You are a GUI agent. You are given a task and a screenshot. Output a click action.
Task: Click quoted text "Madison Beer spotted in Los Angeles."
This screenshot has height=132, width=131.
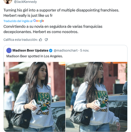[x=35, y=56]
